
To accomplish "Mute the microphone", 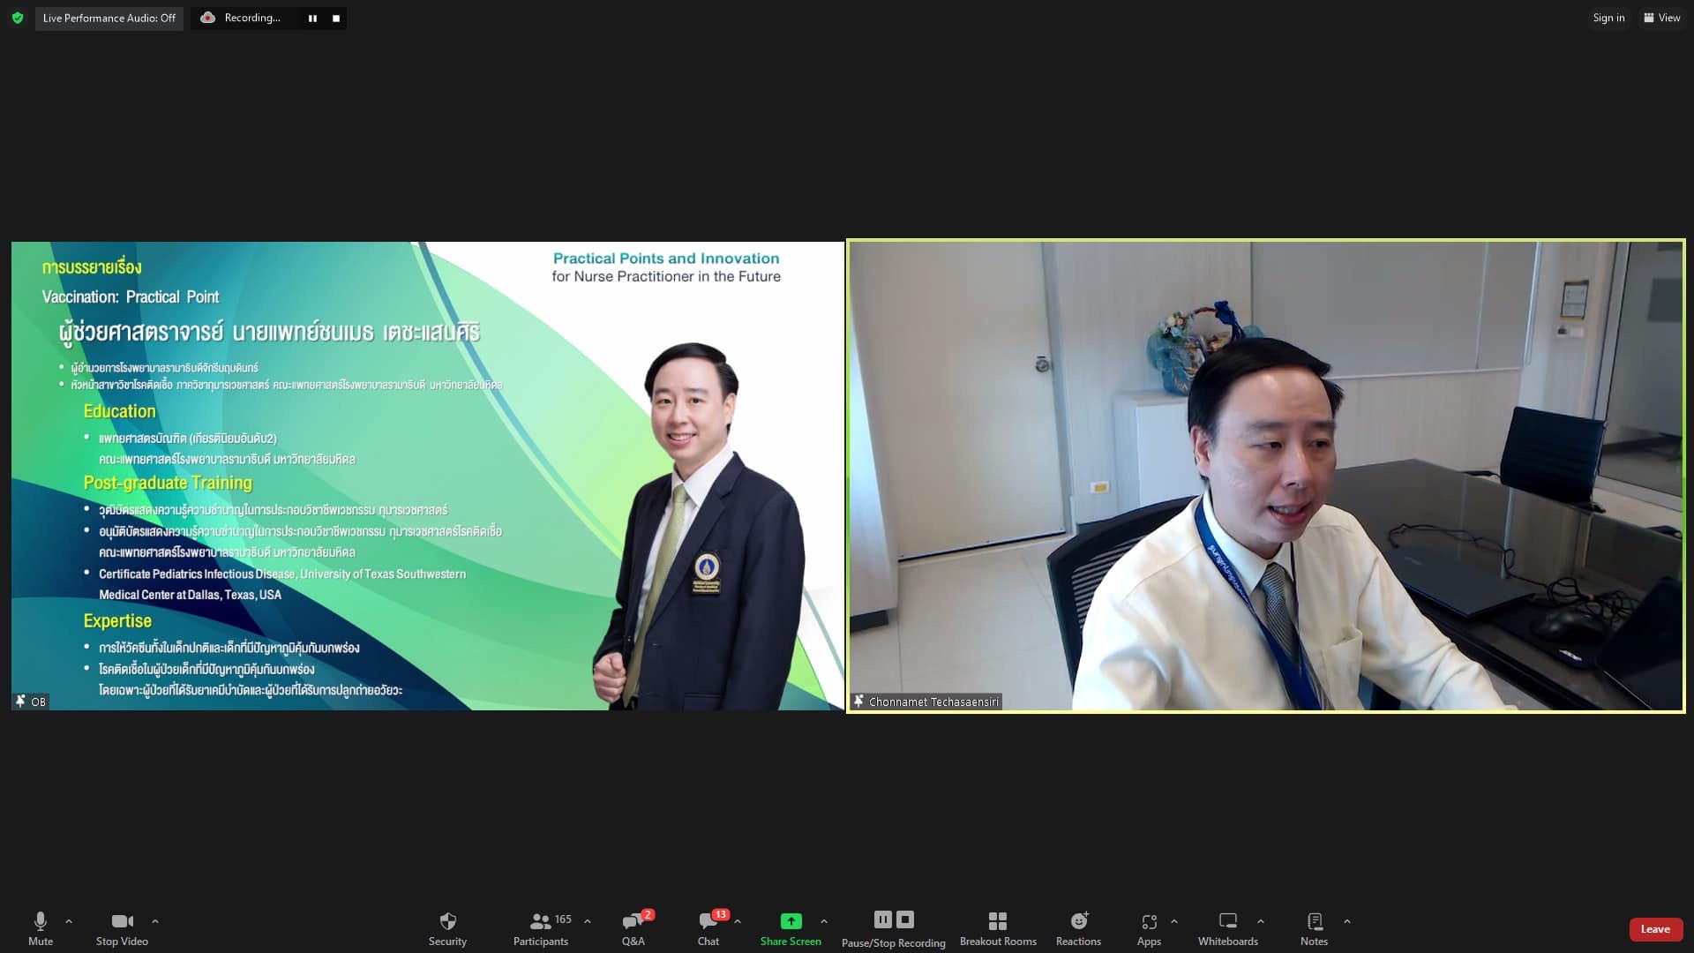I will [41, 928].
